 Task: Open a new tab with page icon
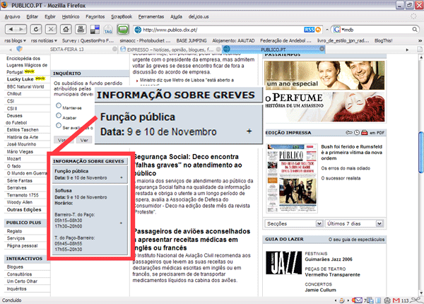pos(420,49)
